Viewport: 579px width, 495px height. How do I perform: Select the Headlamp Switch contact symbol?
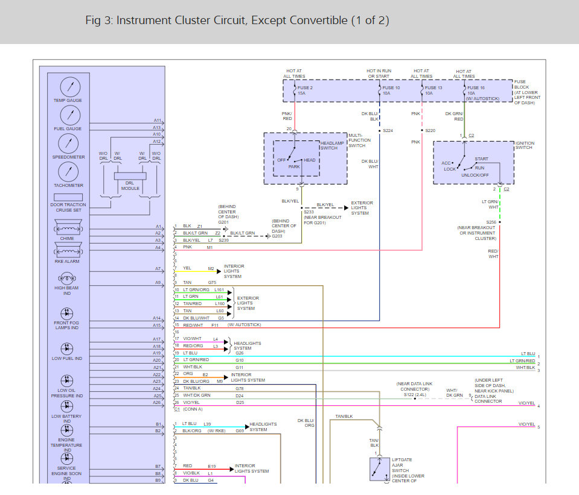point(296,158)
